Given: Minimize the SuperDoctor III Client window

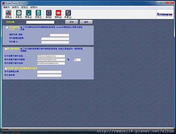Looking at the screenshot, I should click(159, 2).
